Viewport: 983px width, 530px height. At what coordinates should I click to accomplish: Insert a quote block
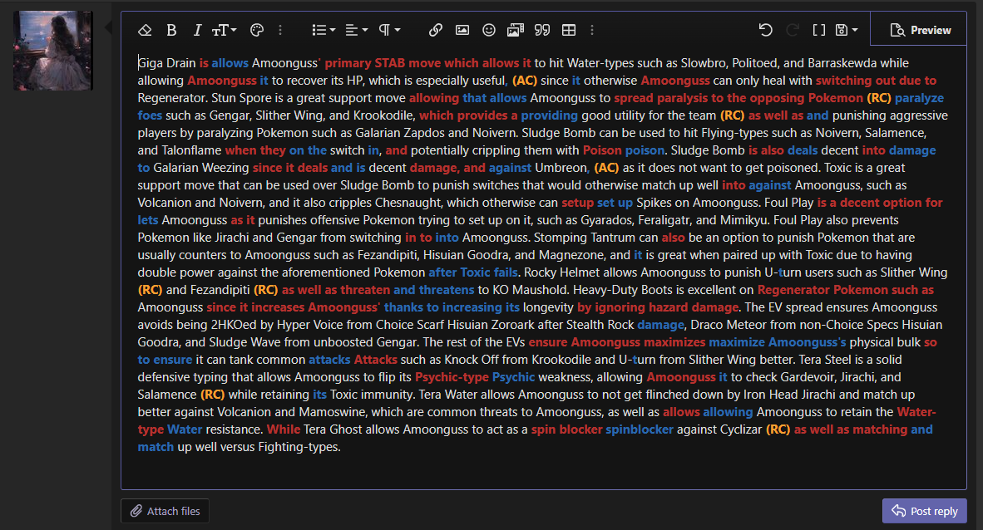tap(542, 30)
